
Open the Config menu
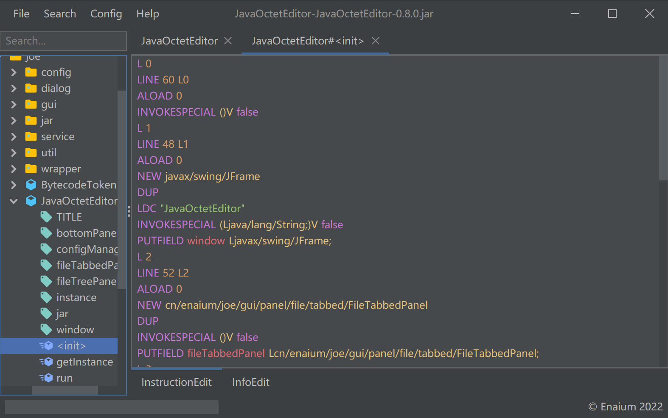point(106,14)
